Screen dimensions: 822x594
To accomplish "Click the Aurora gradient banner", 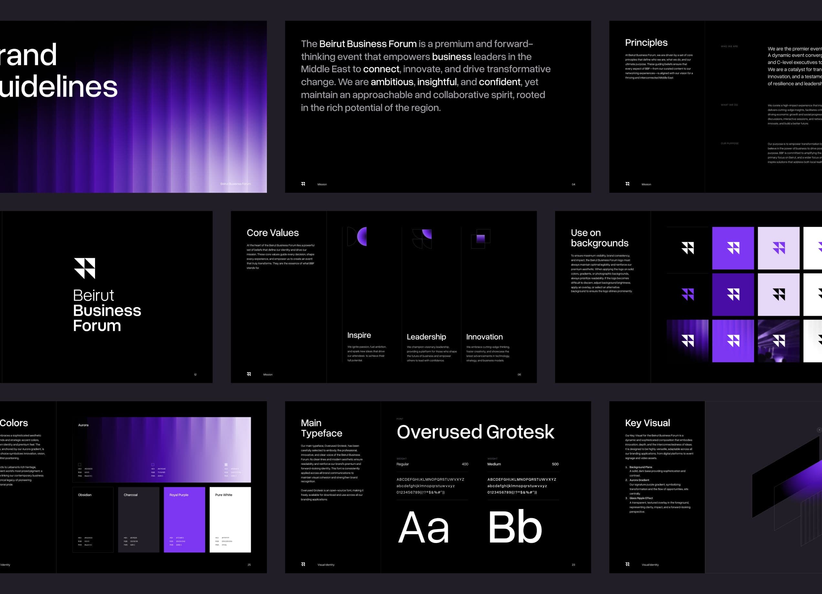I will pos(162,449).
